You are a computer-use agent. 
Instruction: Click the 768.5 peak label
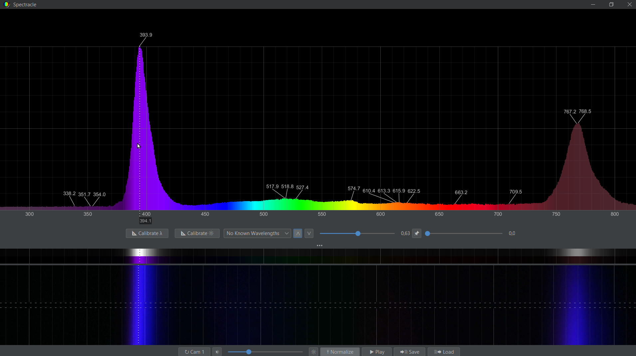585,111
